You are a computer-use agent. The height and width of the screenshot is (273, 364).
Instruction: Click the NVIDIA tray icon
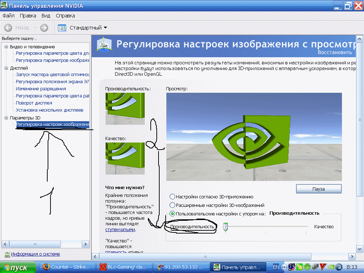(331, 267)
